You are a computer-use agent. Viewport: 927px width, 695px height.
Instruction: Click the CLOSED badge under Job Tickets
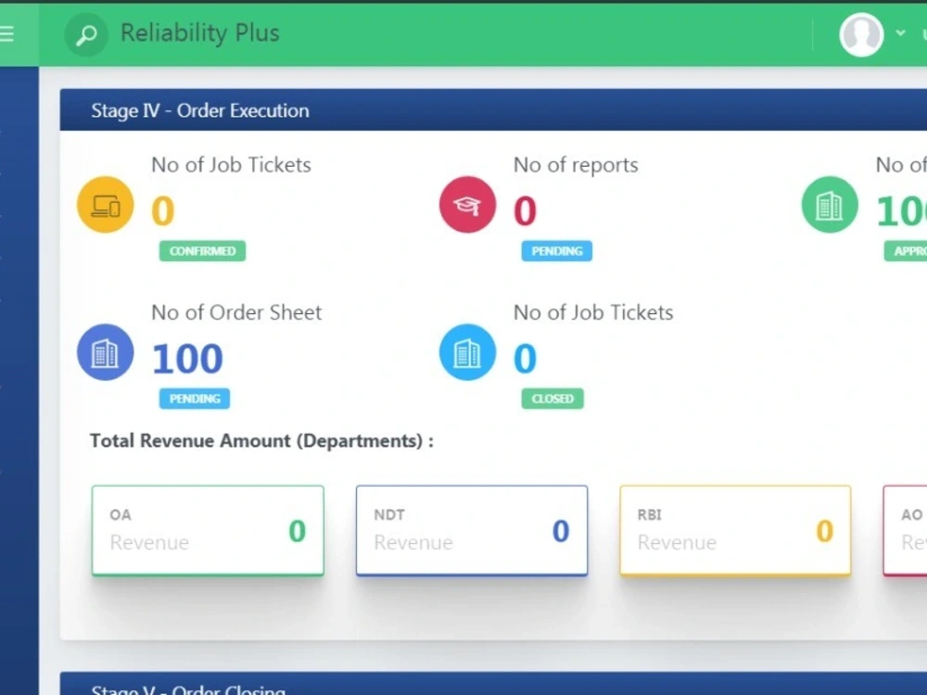click(552, 398)
